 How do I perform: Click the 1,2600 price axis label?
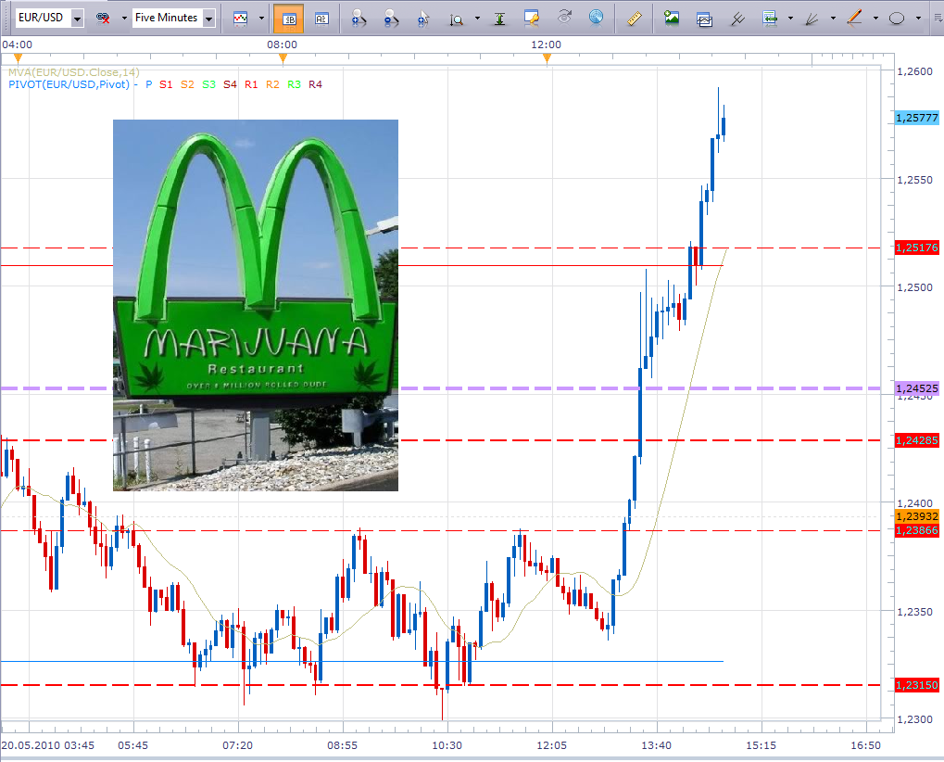914,71
